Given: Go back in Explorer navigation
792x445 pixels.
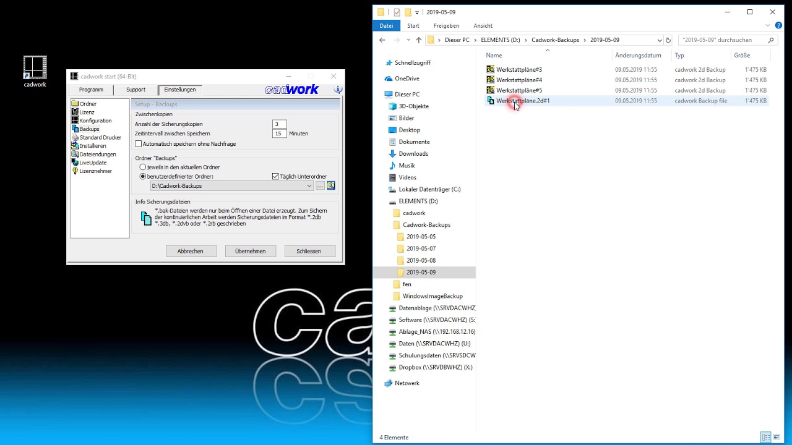Looking at the screenshot, I should [382, 40].
